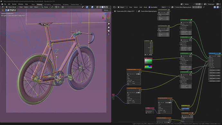222x125 pixels.
Task: Toggle the viewport overlays display
Action: coord(92,7)
